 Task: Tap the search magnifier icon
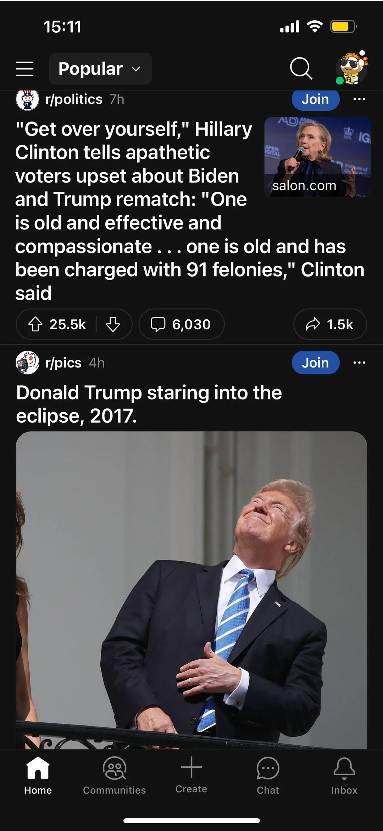pyautogui.click(x=301, y=68)
